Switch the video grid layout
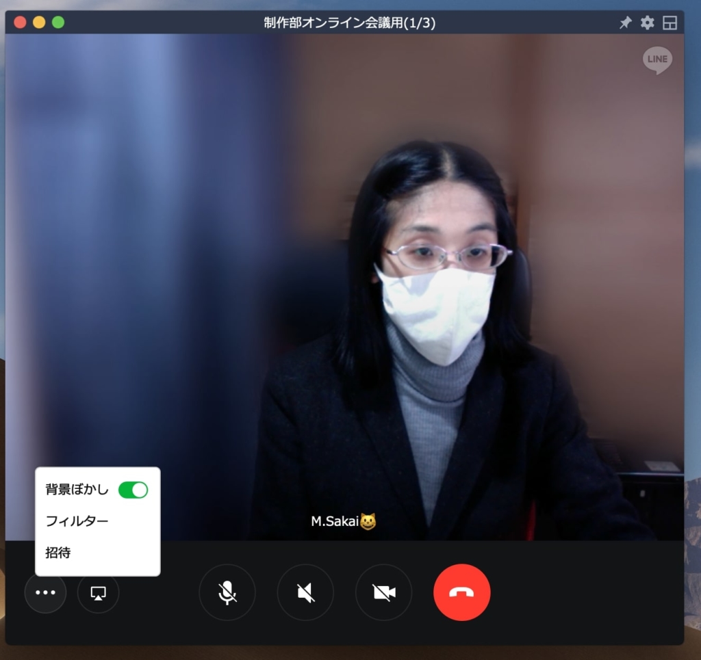Image resolution: width=701 pixels, height=660 pixels. click(670, 23)
